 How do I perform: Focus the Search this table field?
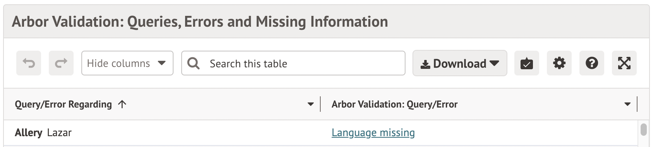coord(293,63)
